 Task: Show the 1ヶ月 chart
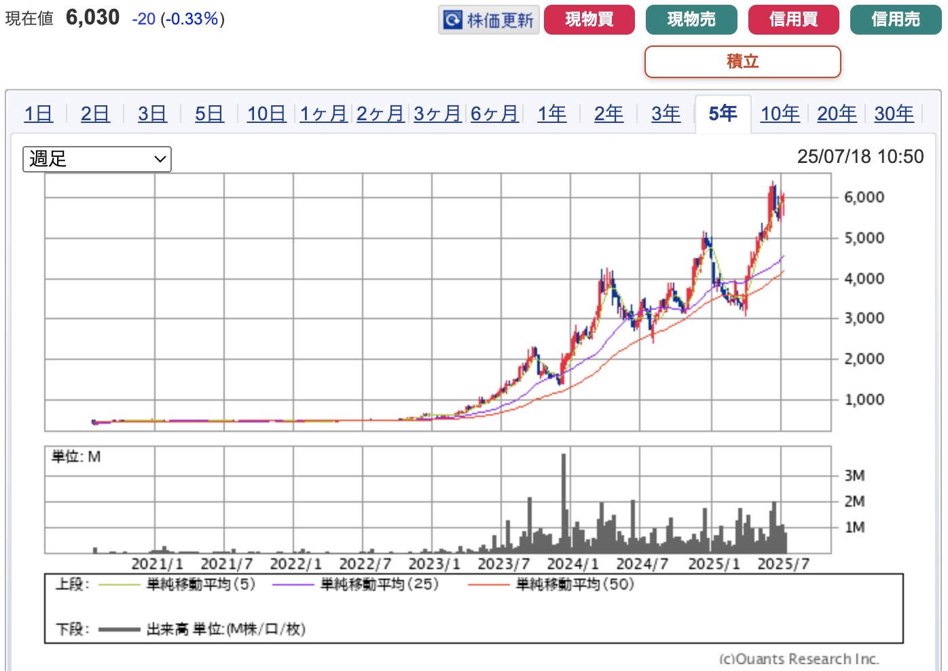(323, 113)
